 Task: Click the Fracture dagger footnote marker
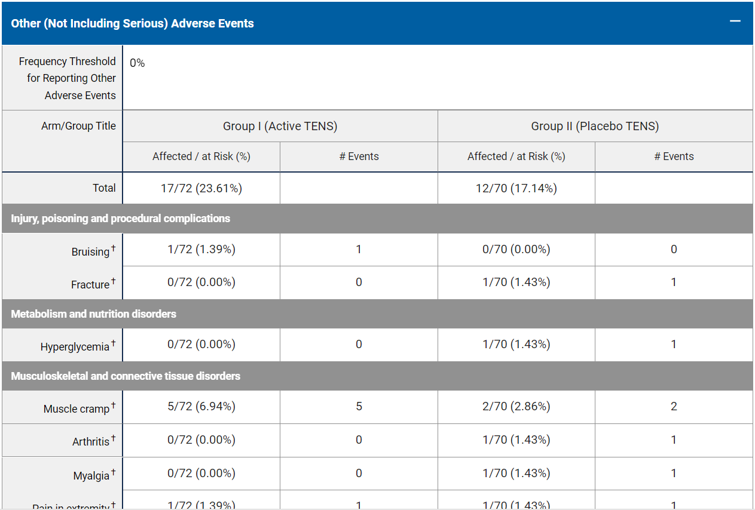(x=113, y=281)
